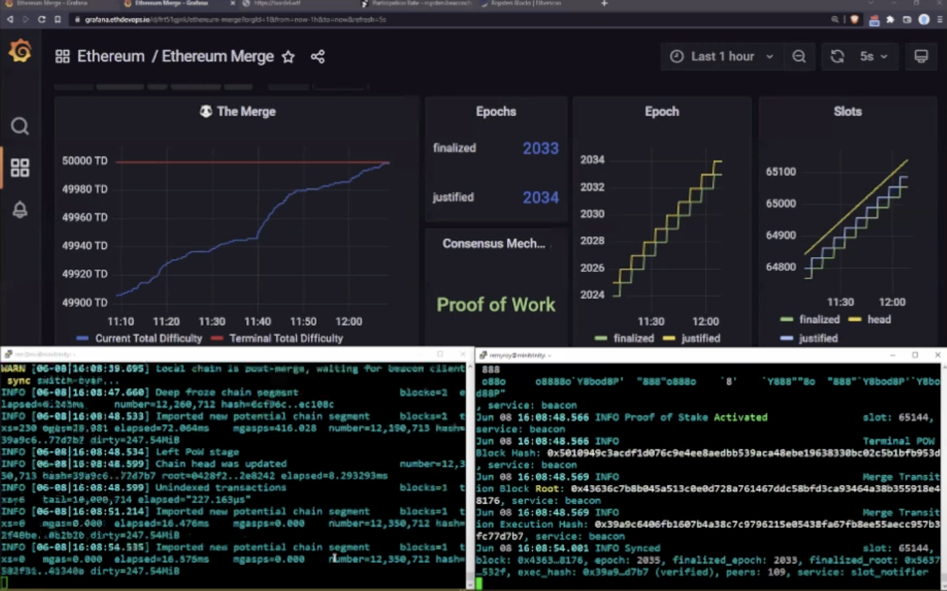Open browser extensions puzzle icon
The image size is (947, 591).
[x=891, y=19]
